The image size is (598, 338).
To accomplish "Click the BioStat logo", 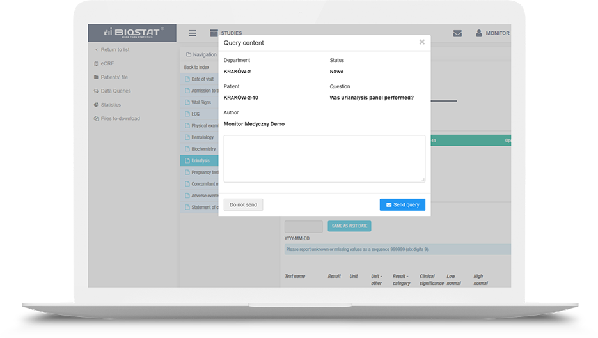I will [134, 33].
